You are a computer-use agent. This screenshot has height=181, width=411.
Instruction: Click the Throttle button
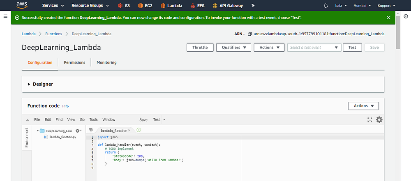tap(200, 48)
